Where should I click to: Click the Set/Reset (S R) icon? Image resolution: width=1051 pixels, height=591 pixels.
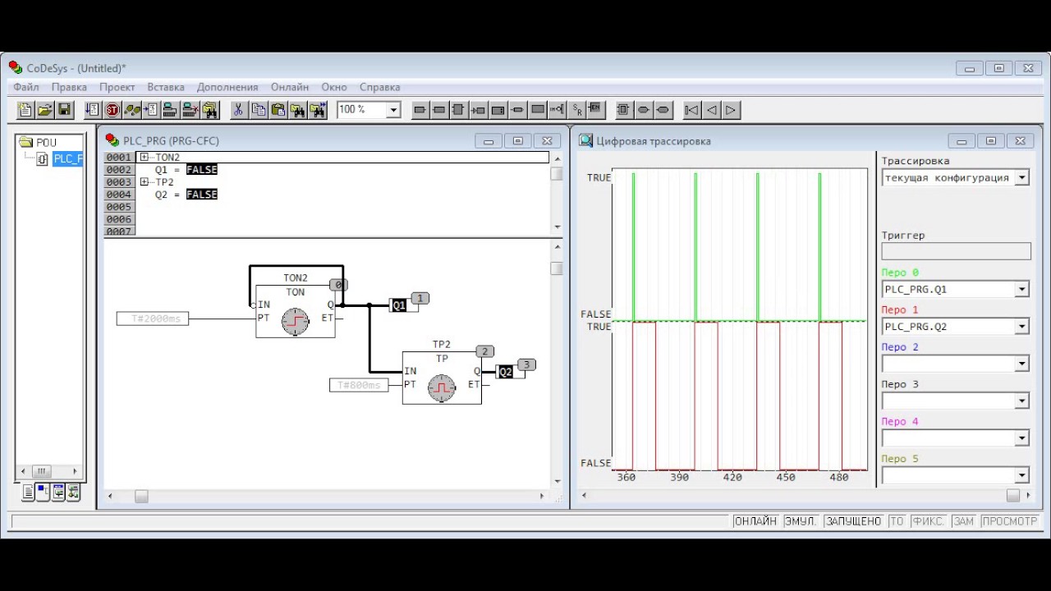point(577,109)
